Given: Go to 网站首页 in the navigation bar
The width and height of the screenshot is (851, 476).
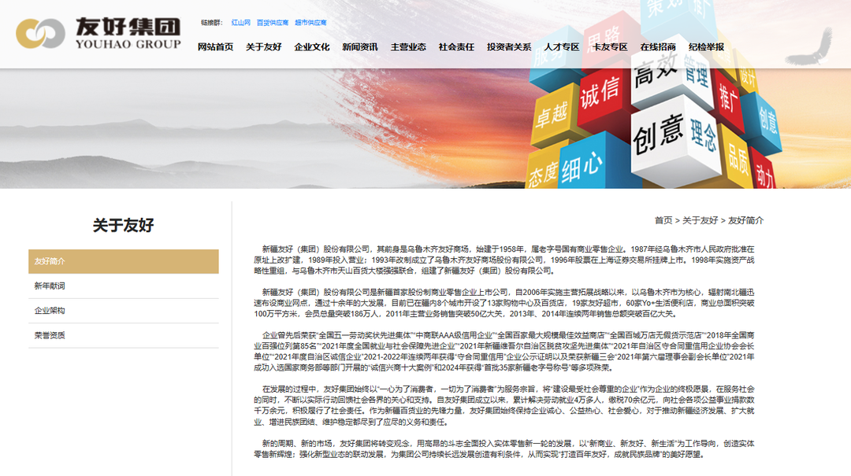Looking at the screenshot, I should [215, 47].
